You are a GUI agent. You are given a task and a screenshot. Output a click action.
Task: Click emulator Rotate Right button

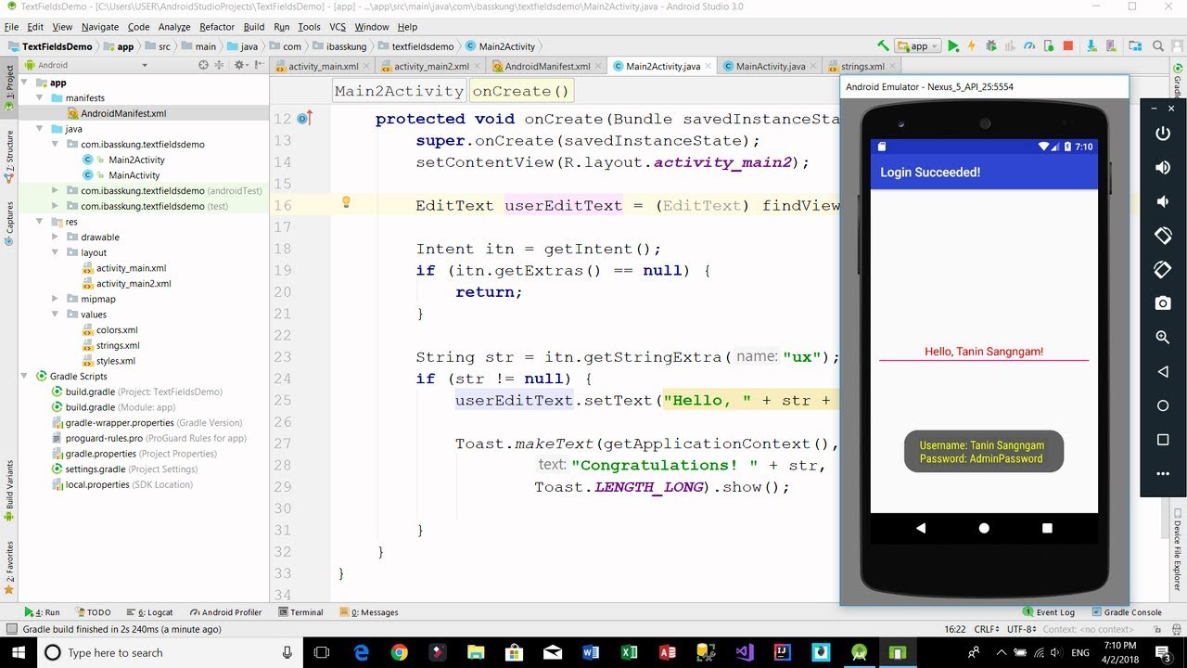(1163, 270)
